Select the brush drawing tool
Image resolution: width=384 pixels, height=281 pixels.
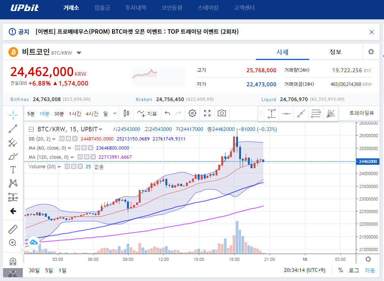coord(13,156)
